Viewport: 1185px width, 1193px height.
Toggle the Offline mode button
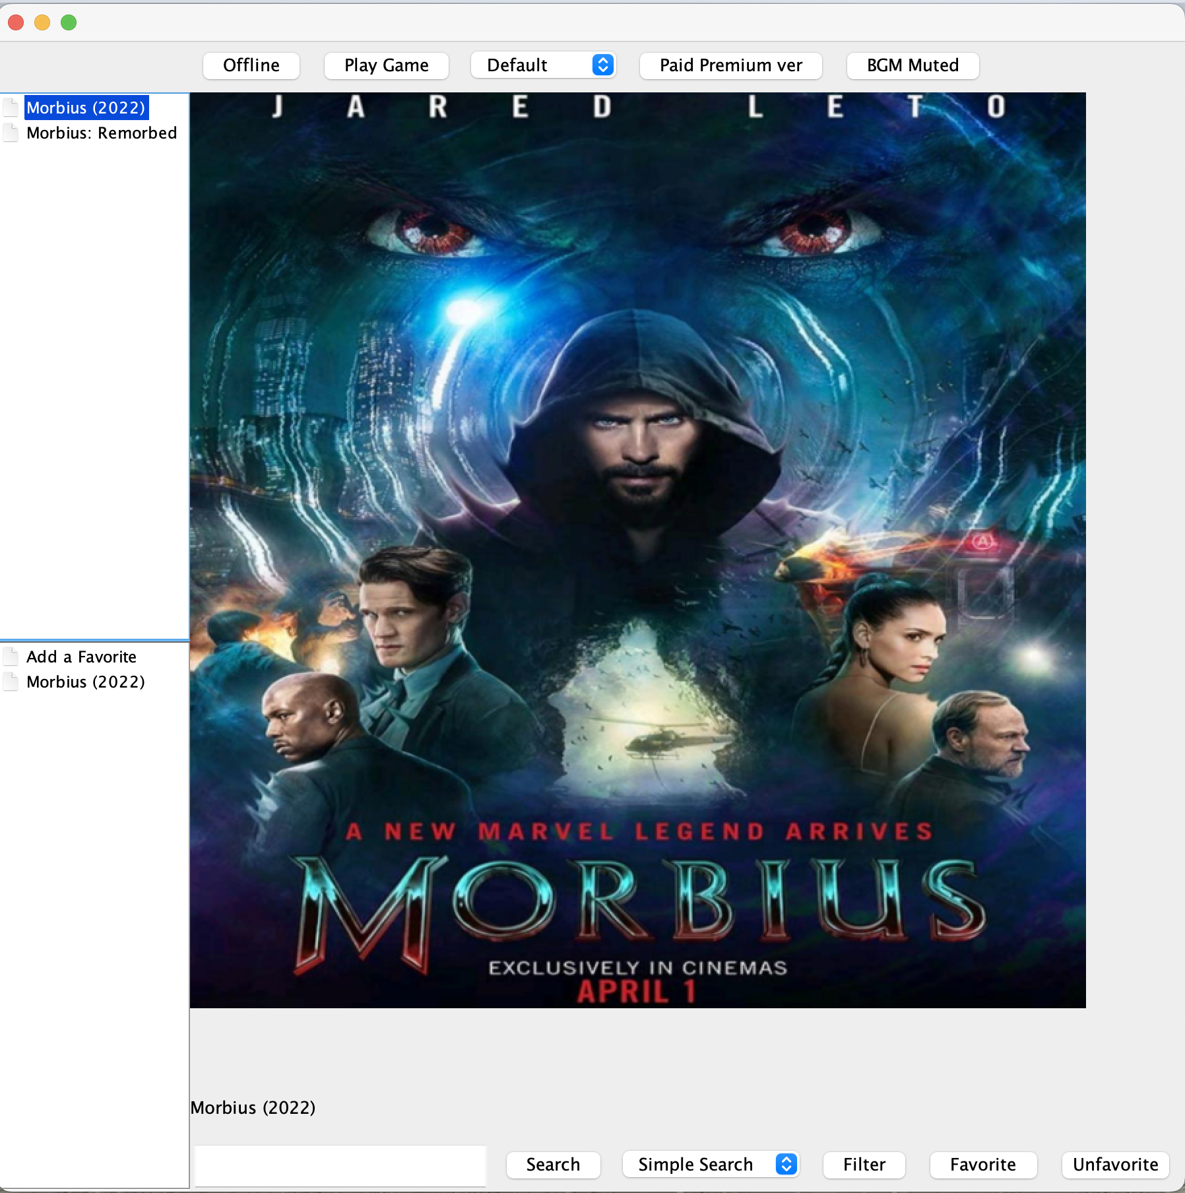251,65
